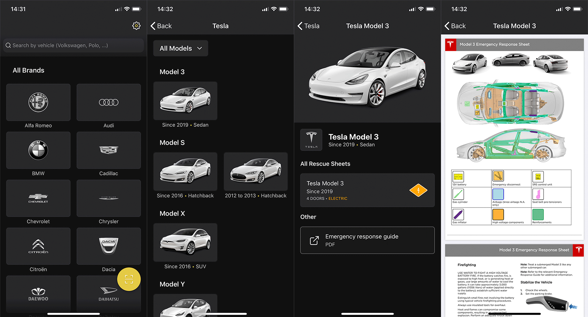Tap the yellow scan button
The height and width of the screenshot is (317, 588).
click(x=129, y=279)
